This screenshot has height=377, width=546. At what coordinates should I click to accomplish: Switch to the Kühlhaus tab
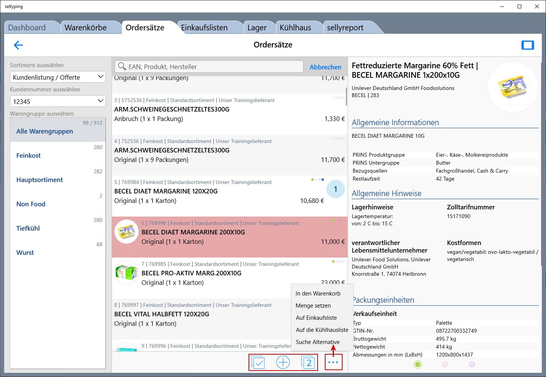[x=295, y=28]
